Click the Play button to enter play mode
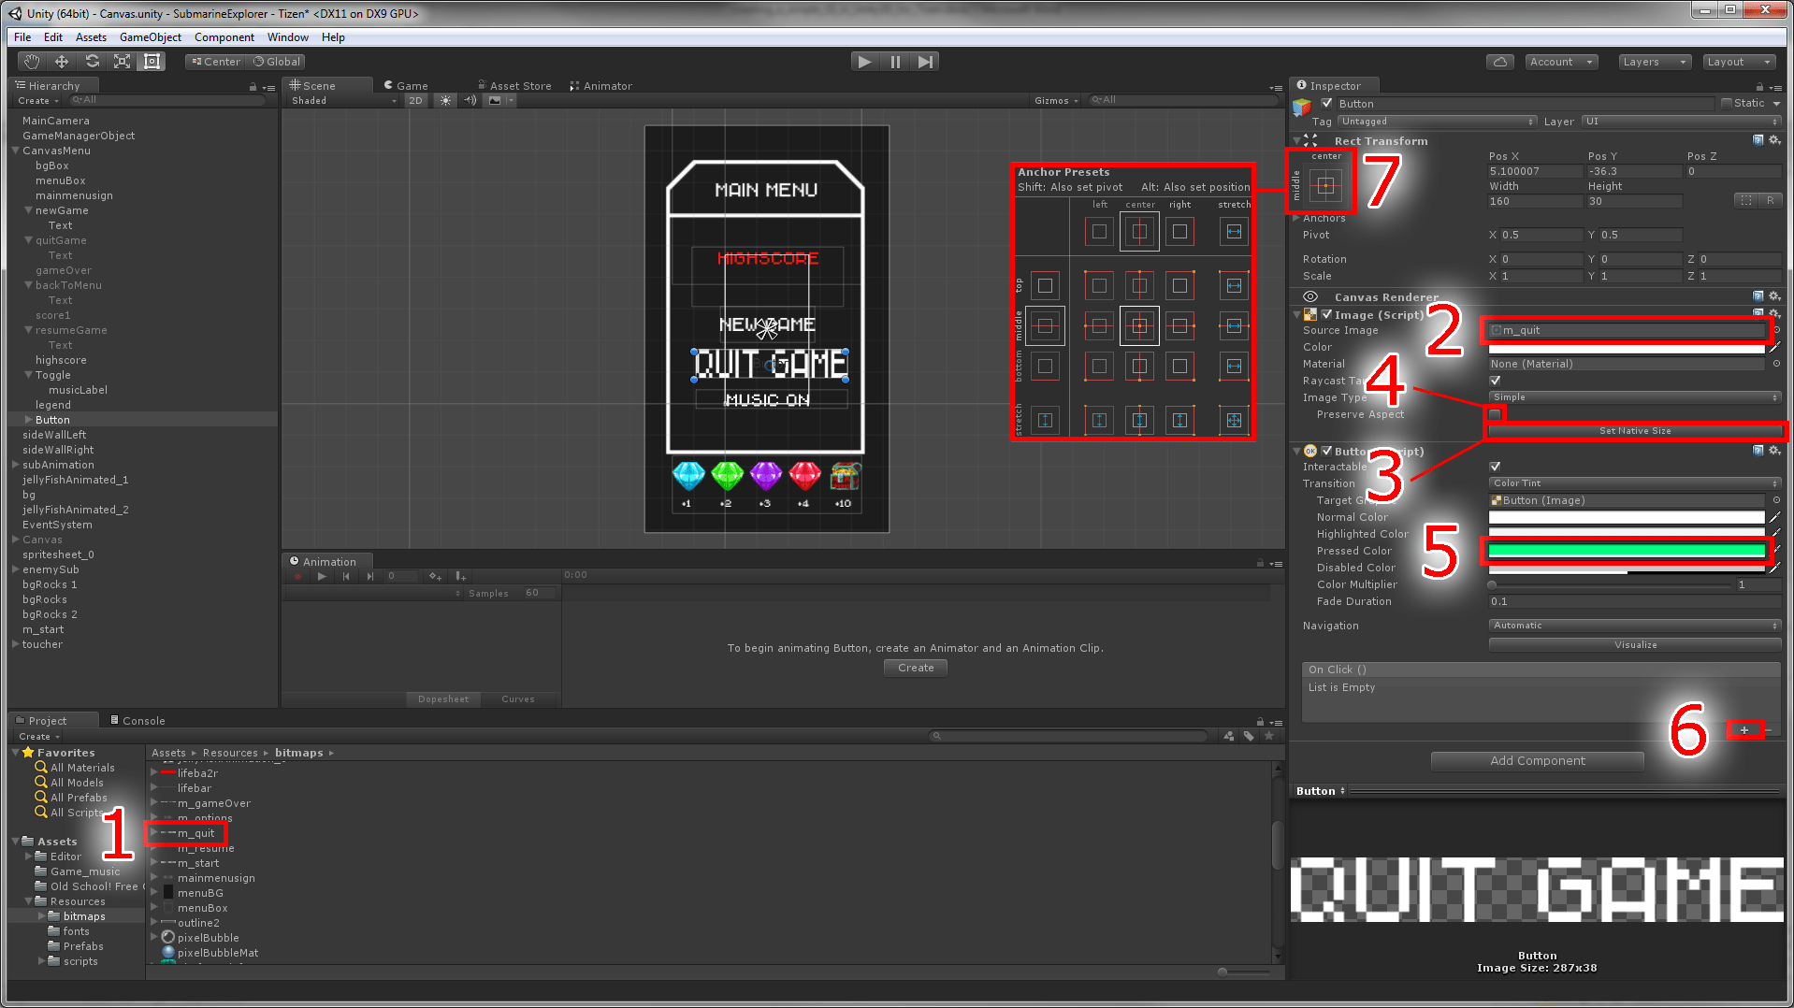Screen dimensions: 1794x1008 [x=864, y=61]
